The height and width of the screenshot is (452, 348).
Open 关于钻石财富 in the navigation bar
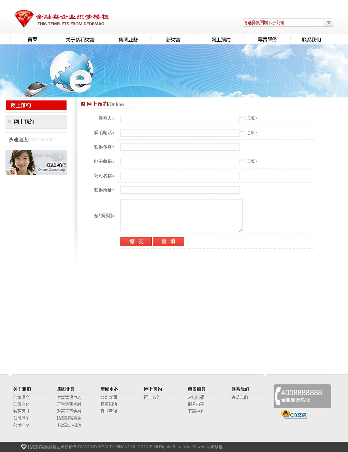pos(80,40)
